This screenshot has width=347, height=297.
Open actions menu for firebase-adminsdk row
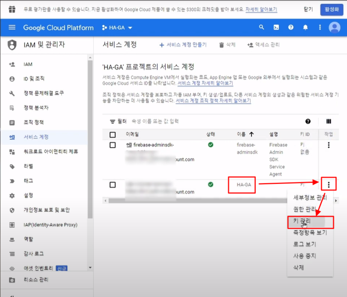[329, 145]
